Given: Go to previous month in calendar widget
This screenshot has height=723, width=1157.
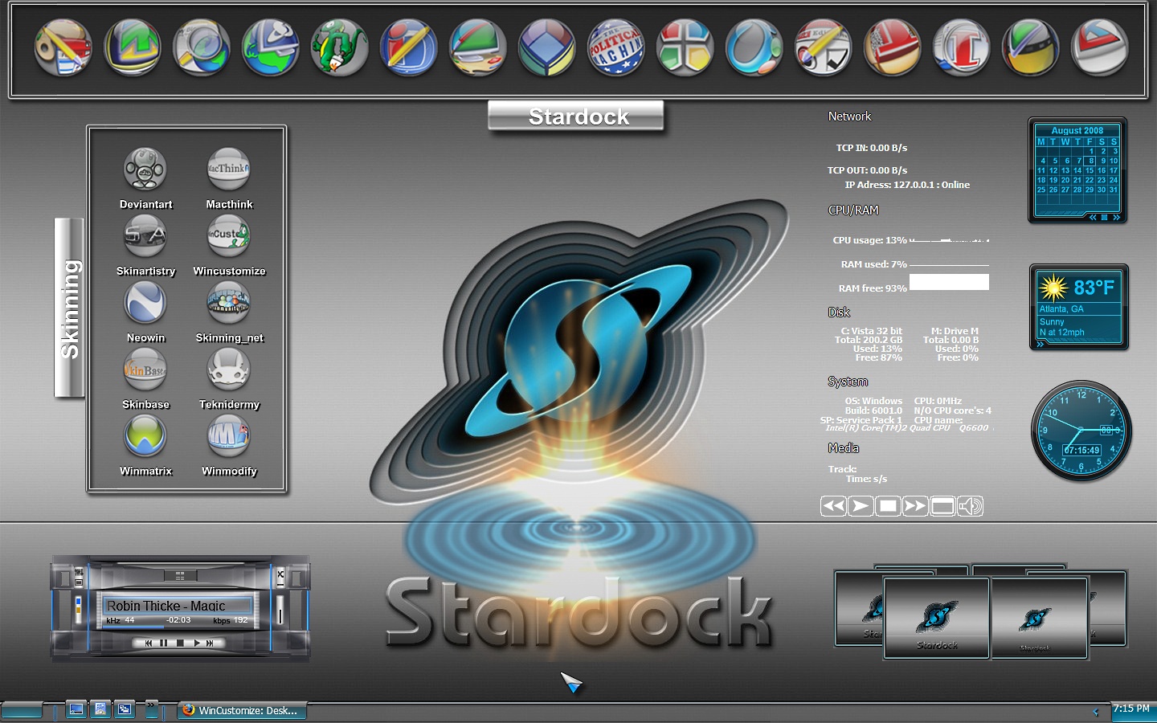Looking at the screenshot, I should [1093, 218].
